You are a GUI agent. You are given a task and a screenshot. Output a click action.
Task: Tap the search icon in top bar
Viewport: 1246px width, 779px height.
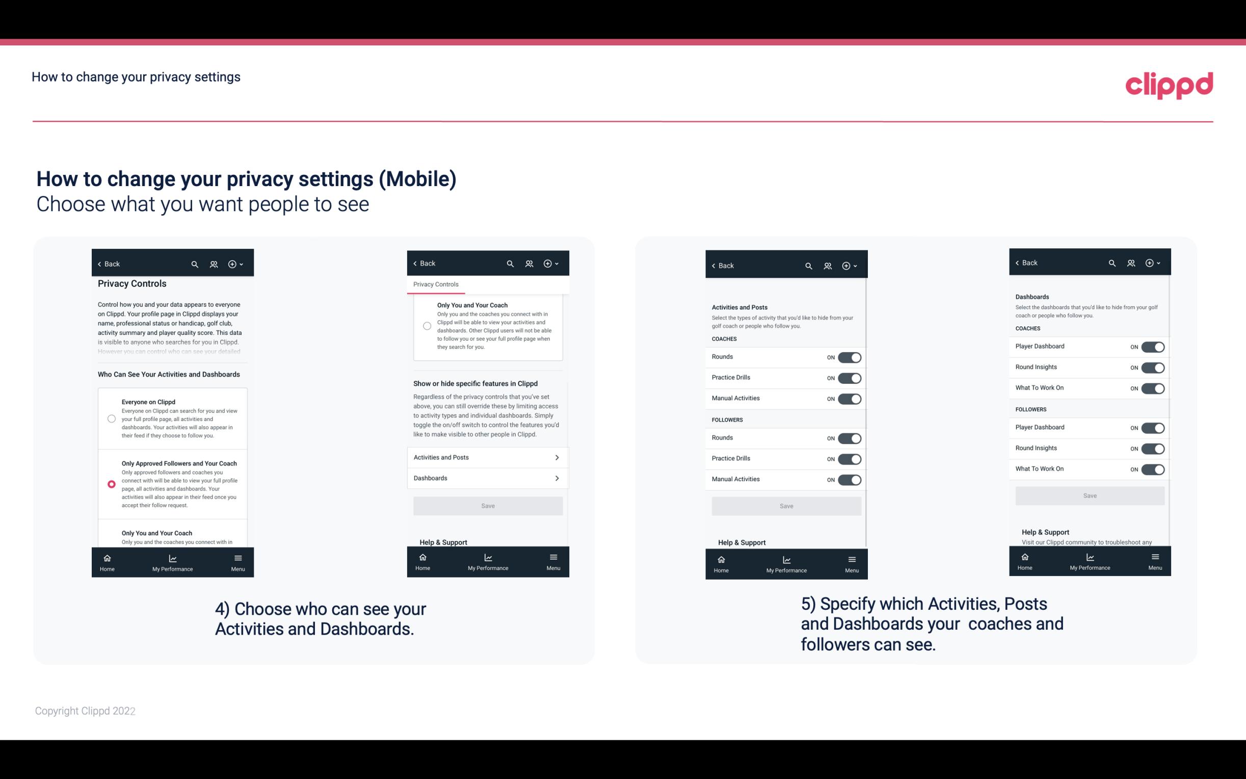click(195, 264)
